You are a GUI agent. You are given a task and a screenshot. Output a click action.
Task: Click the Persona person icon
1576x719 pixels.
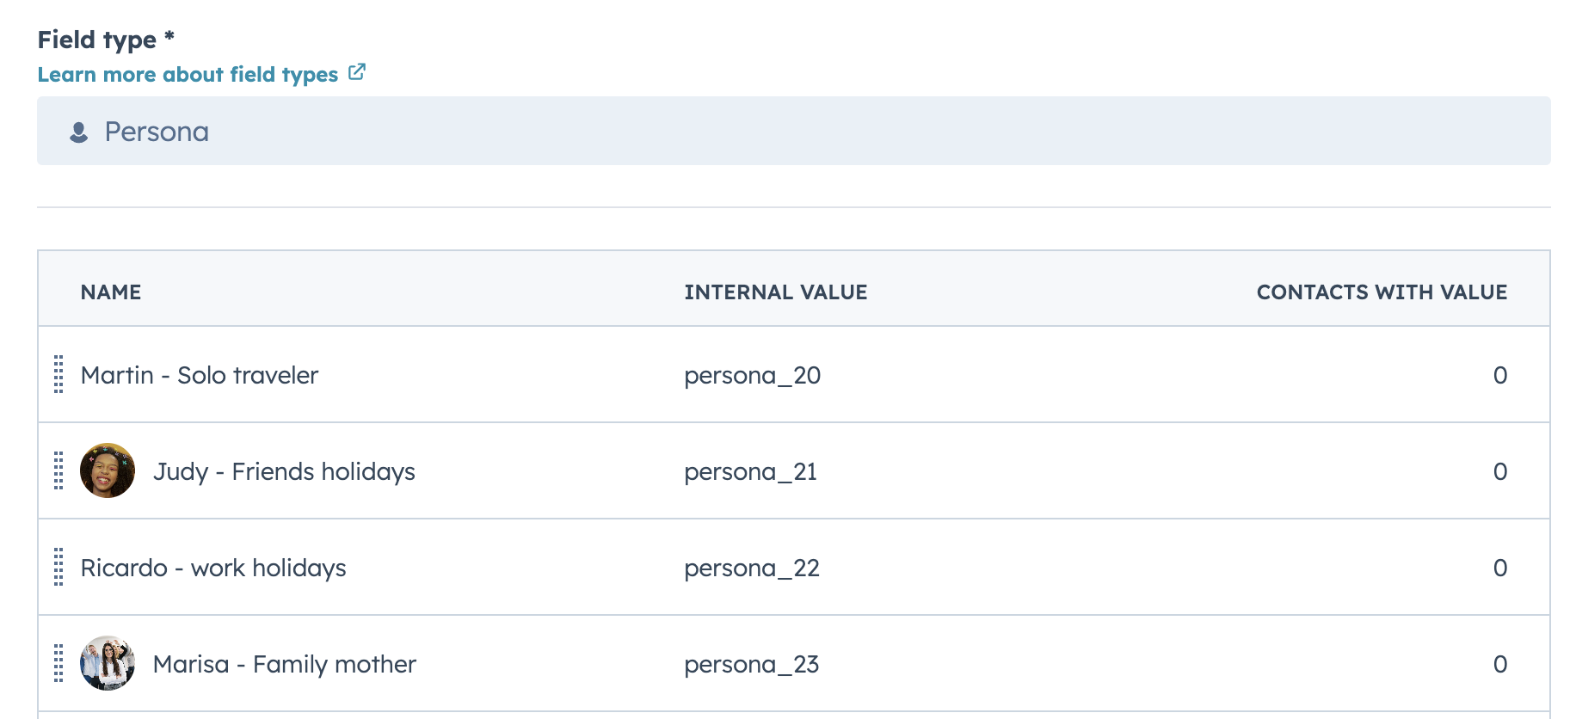(x=79, y=132)
